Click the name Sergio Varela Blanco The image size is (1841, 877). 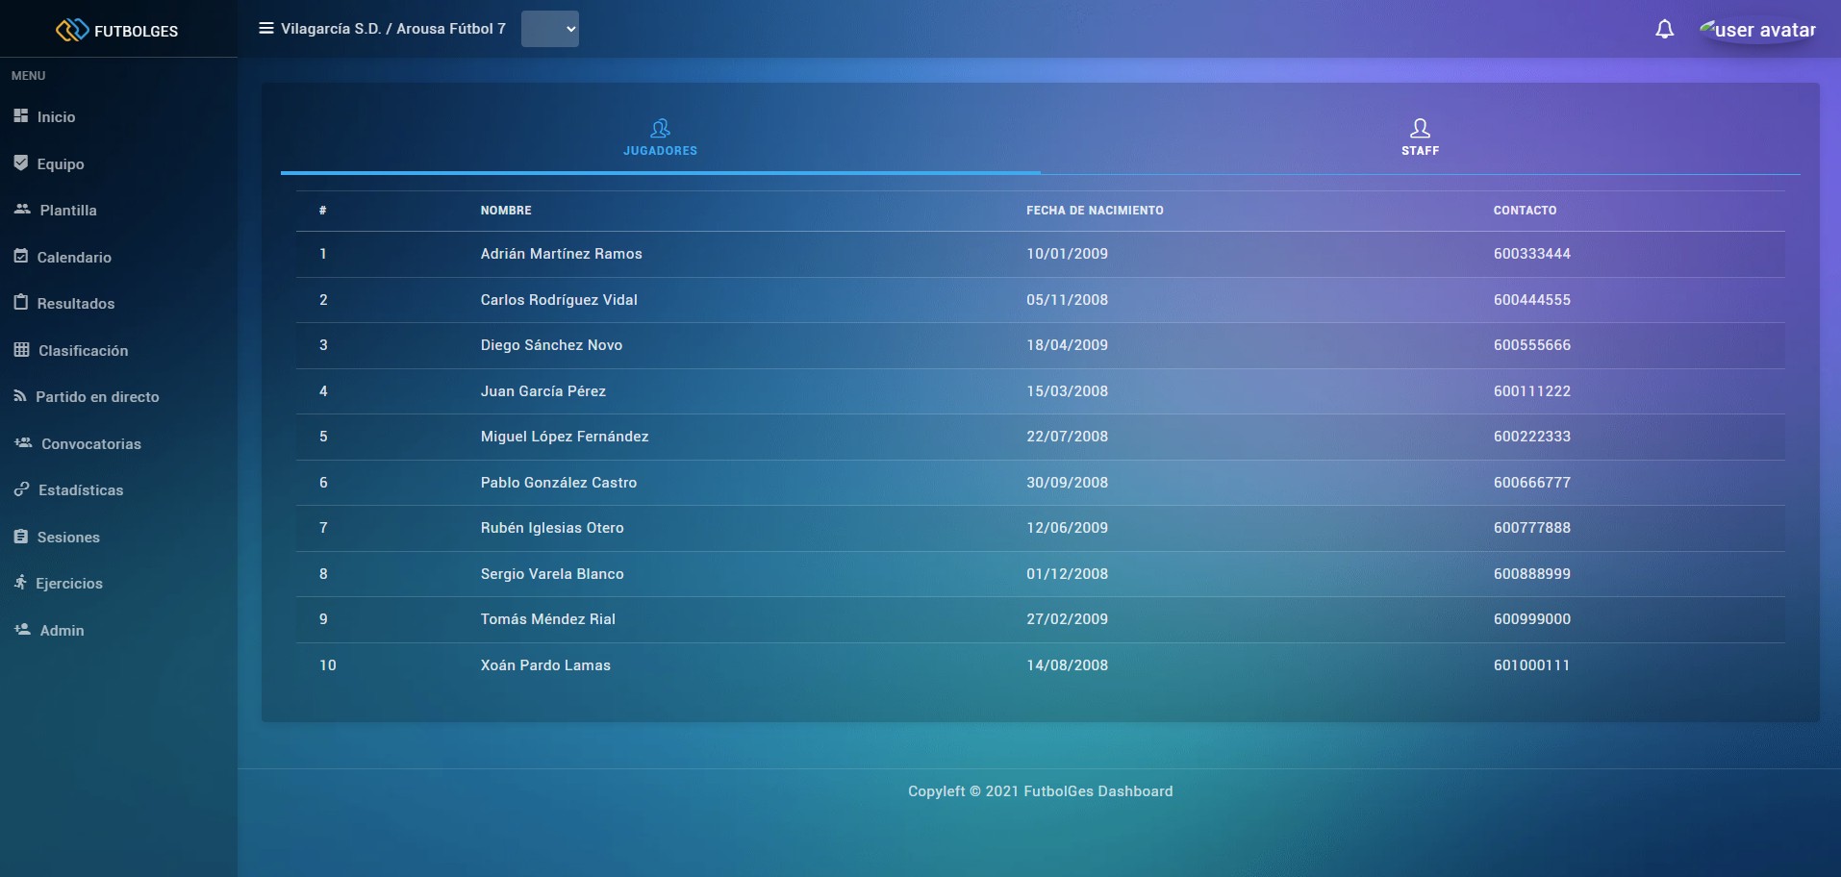[x=552, y=574]
